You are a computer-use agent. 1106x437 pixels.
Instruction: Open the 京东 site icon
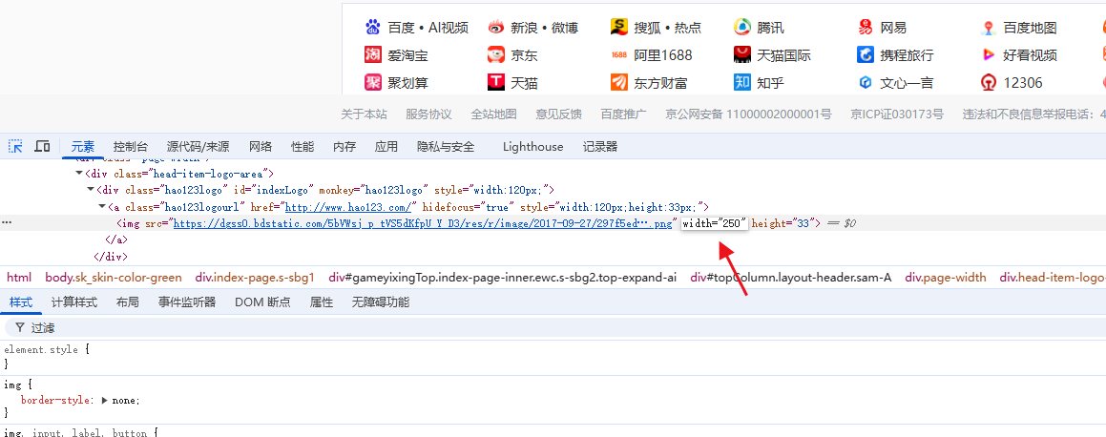pyautogui.click(x=496, y=55)
